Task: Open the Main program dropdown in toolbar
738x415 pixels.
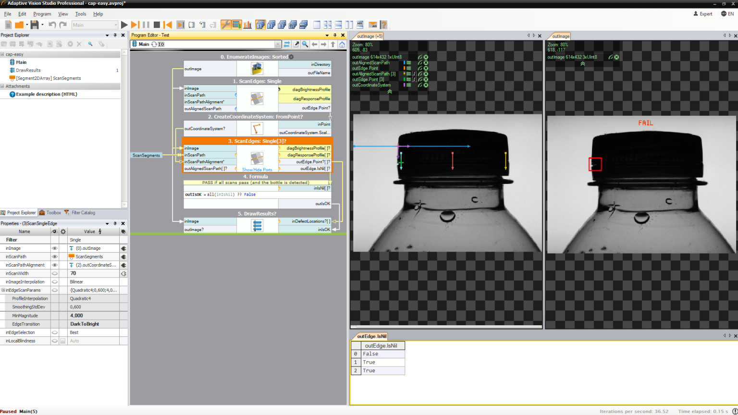Action: point(115,25)
